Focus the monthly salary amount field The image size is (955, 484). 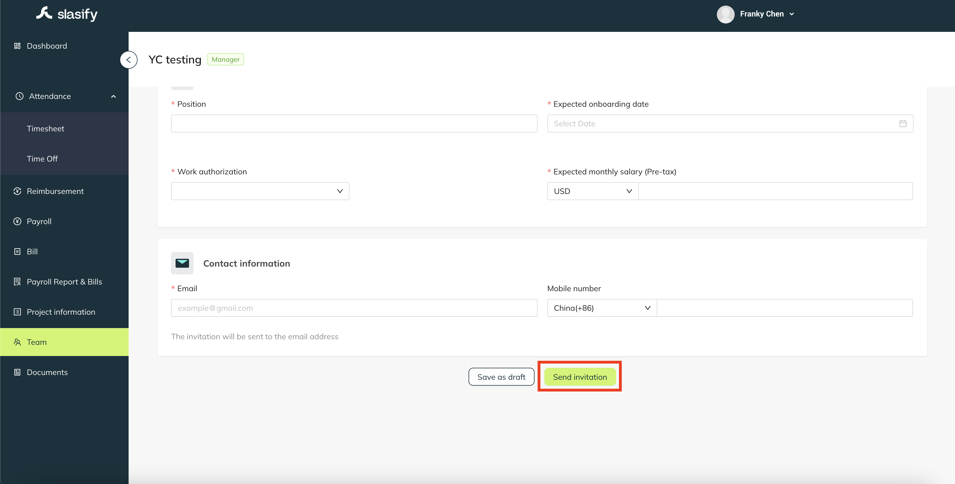point(776,191)
